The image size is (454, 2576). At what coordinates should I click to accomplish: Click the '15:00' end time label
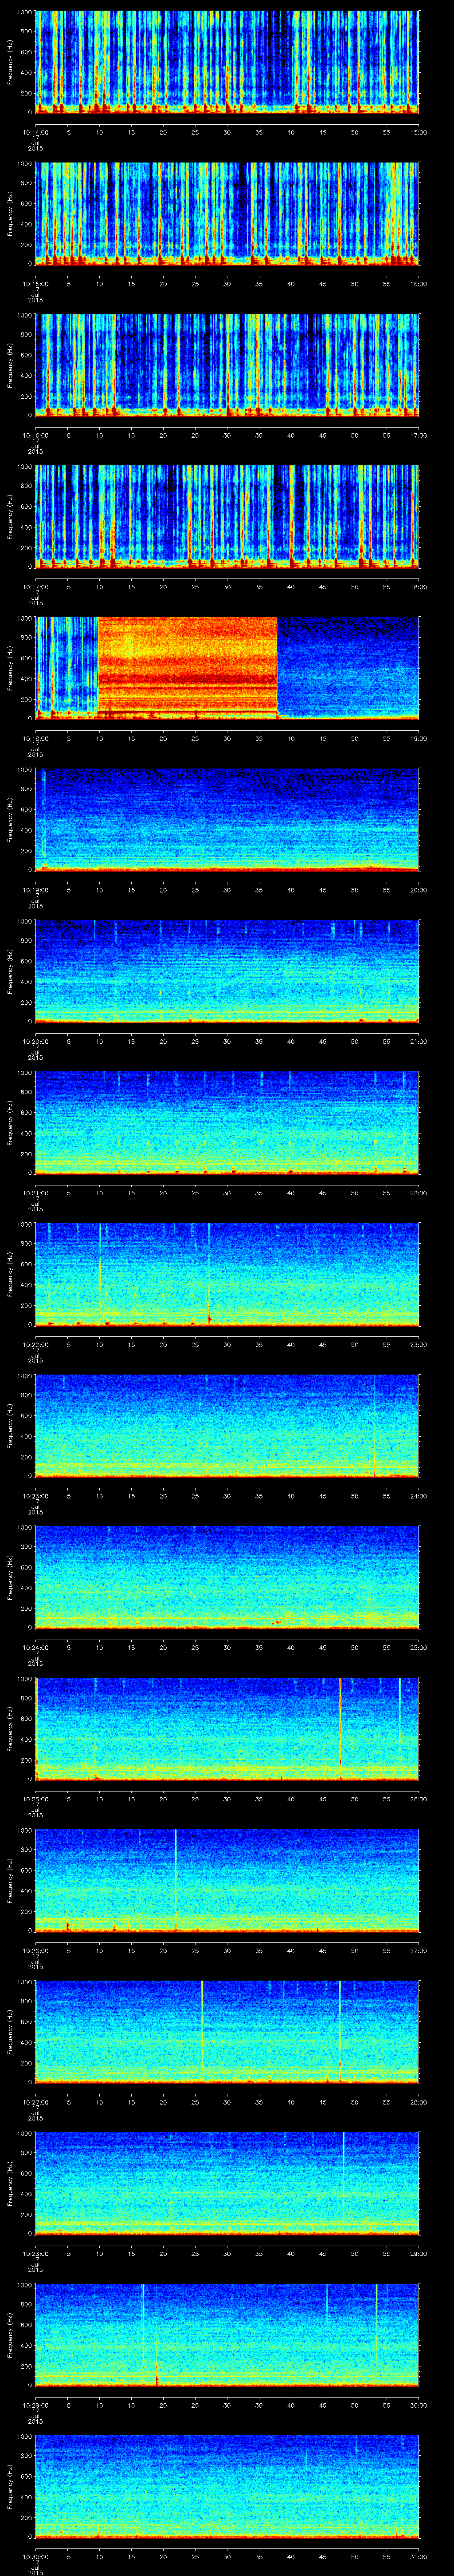418,132
